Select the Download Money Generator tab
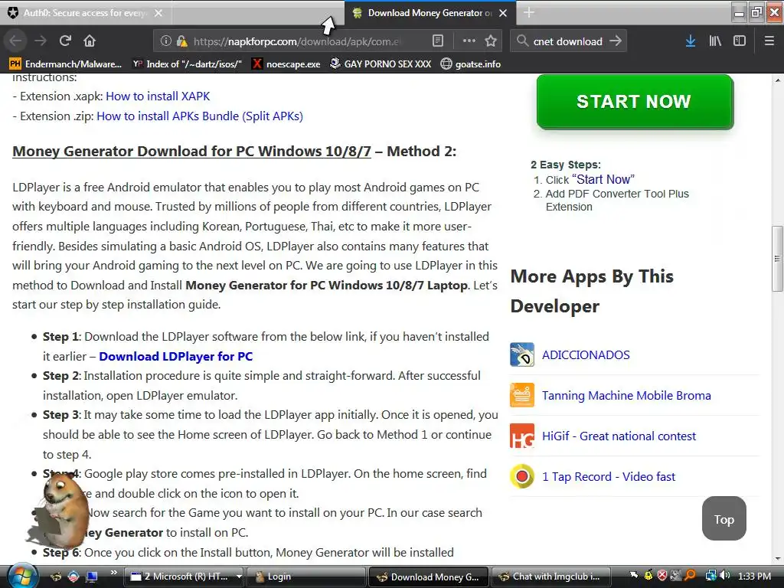 pos(430,13)
